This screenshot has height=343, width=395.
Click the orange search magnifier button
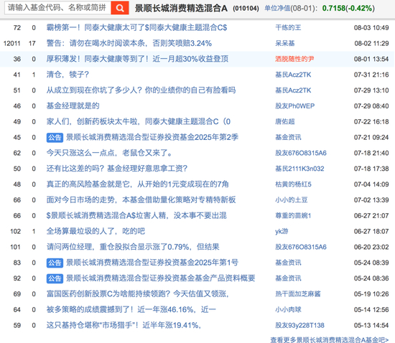[120, 8]
